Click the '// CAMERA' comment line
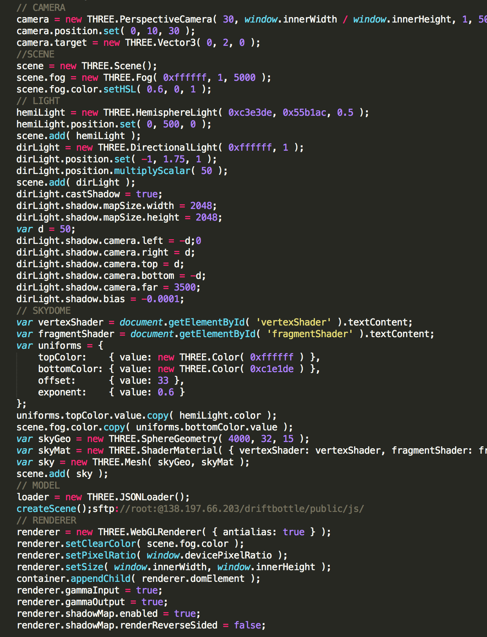This screenshot has height=637, width=487. pyautogui.click(x=41, y=7)
